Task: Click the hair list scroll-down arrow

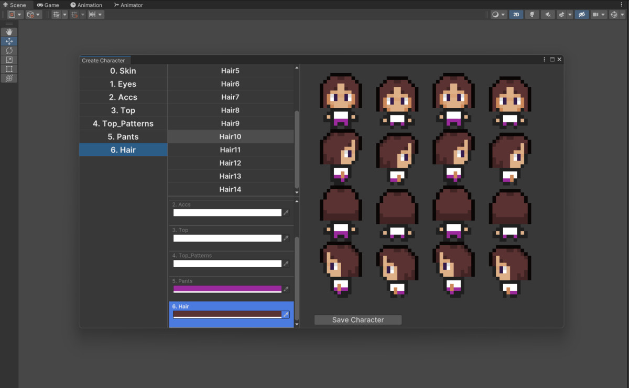Action: [297, 193]
